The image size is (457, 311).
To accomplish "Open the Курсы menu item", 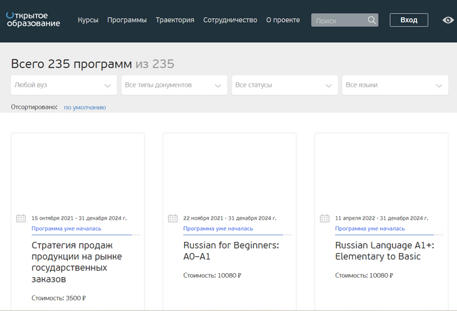I will click(88, 20).
